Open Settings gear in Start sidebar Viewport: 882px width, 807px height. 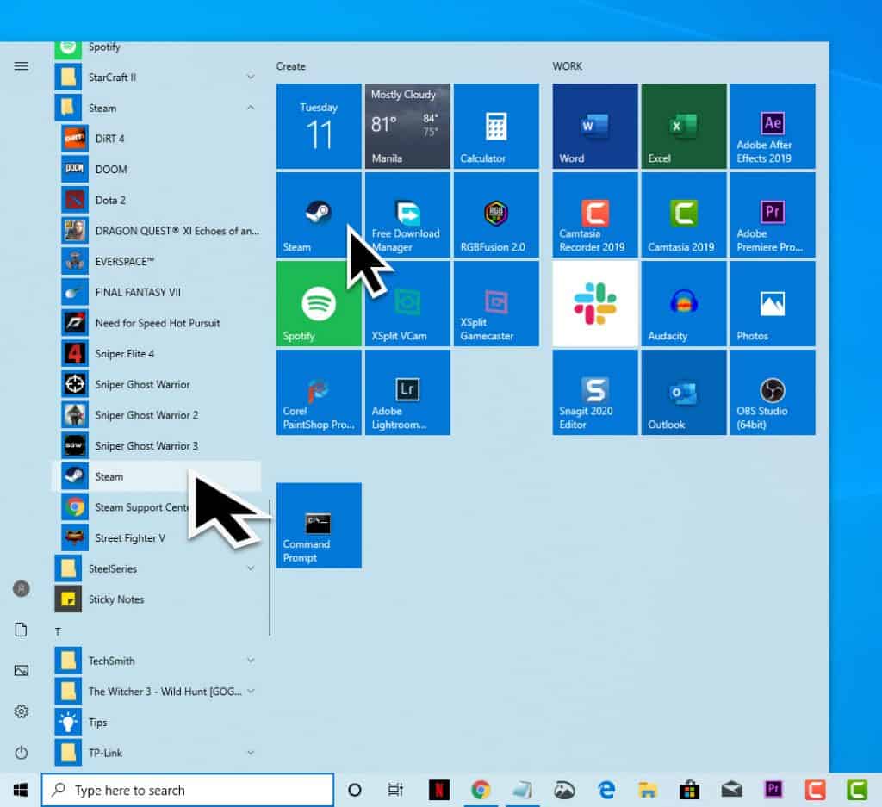22,711
